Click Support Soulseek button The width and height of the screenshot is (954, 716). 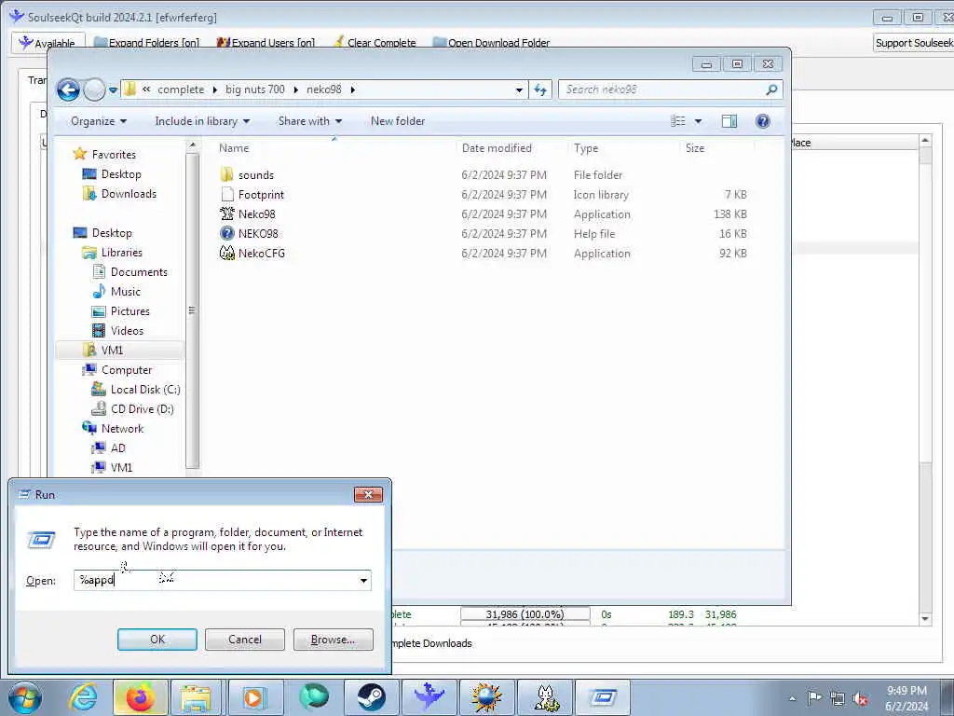pyautogui.click(x=914, y=43)
